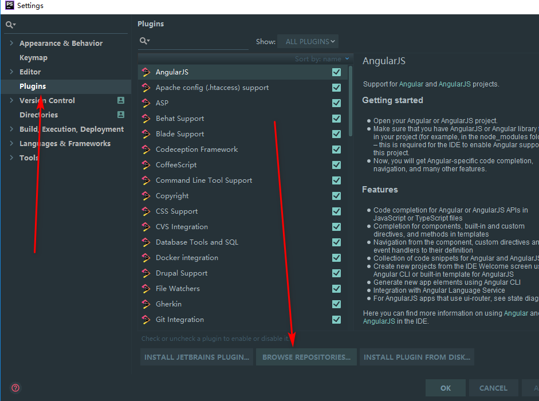Viewport: 539px width, 401px height.
Task: Open AngularJS link in support description
Action: (x=454, y=84)
